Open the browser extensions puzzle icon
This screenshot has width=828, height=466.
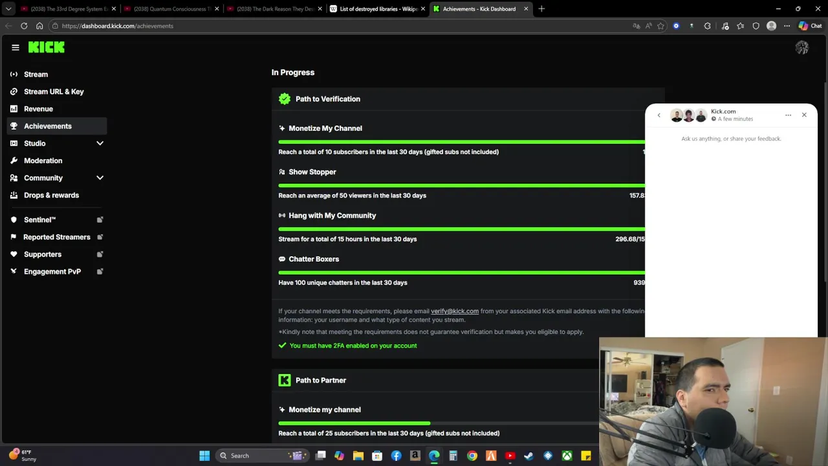click(x=707, y=26)
